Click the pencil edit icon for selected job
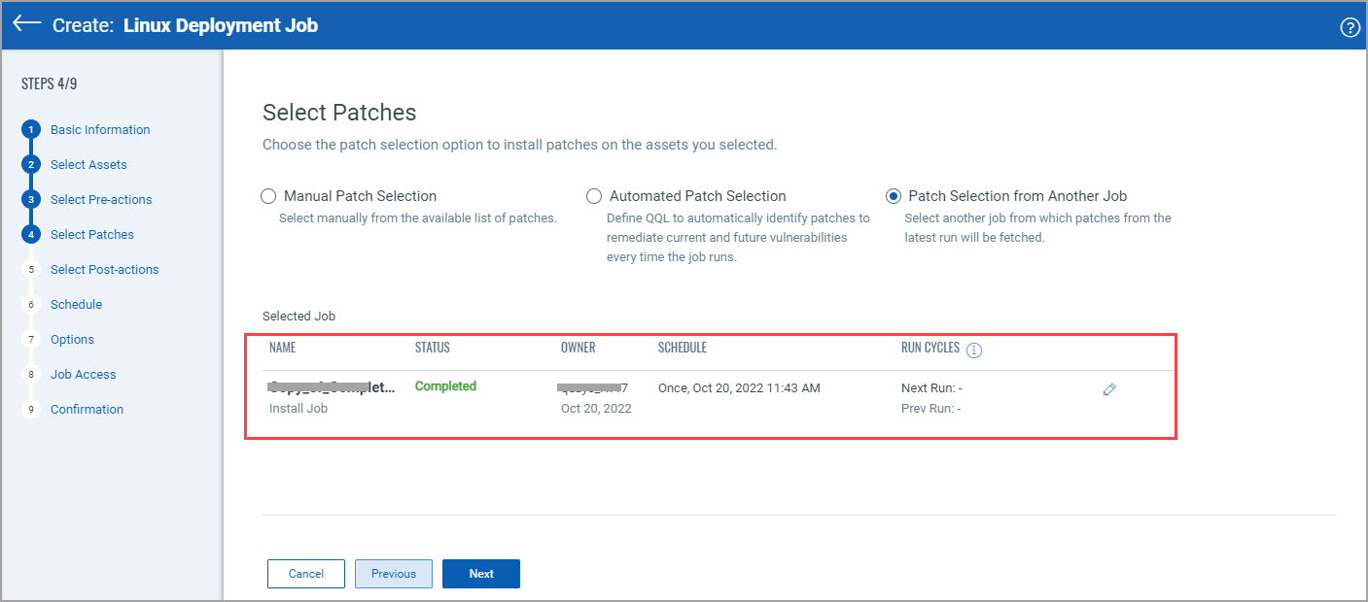This screenshot has height=602, width=1368. point(1109,389)
